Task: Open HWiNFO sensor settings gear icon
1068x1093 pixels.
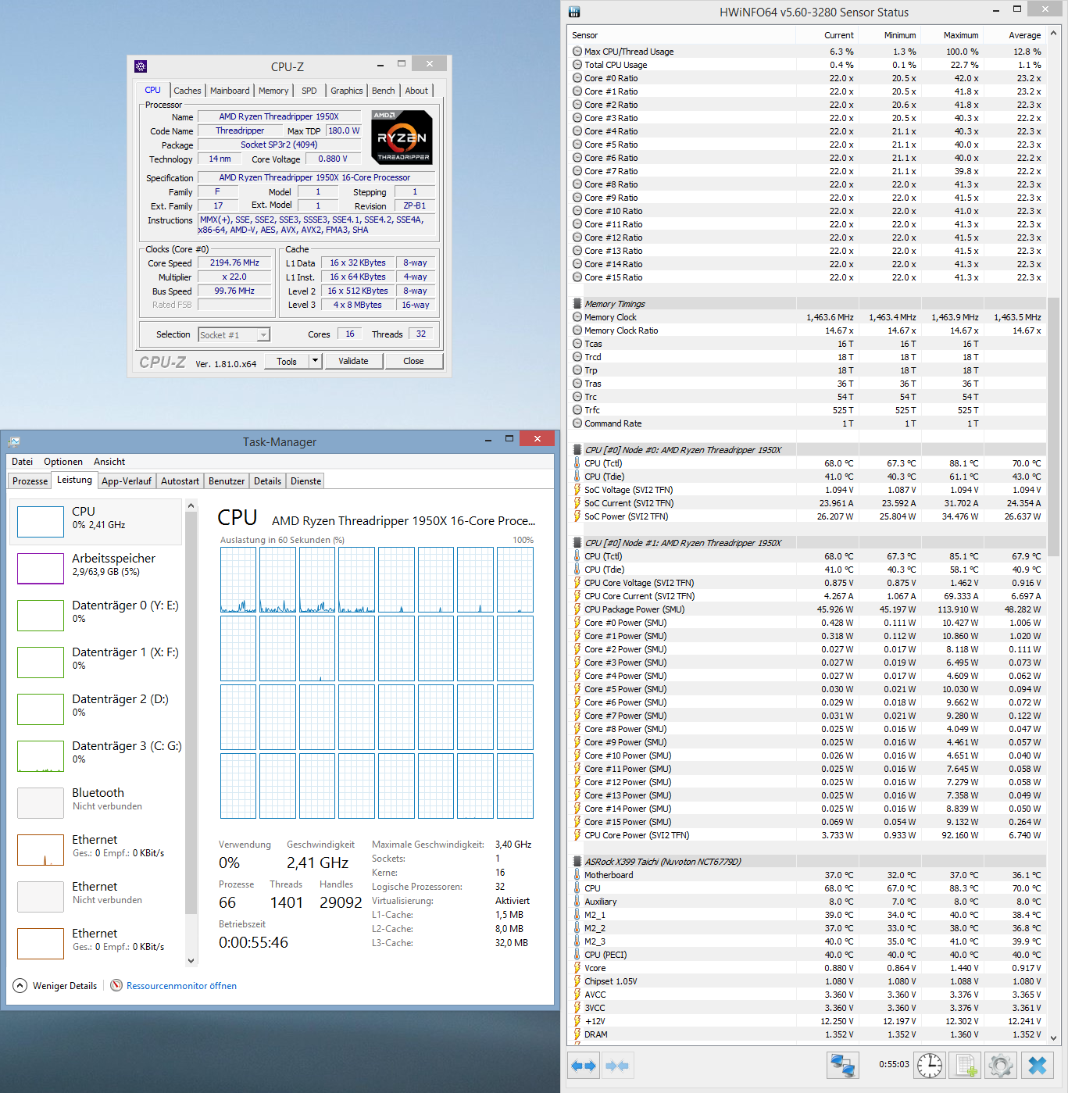Action: (1001, 1066)
